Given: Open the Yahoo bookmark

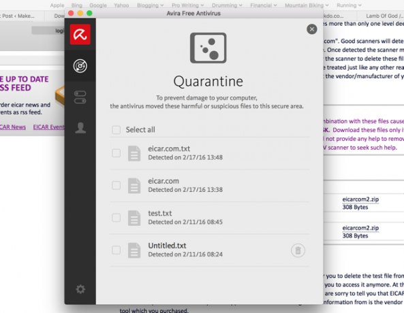Looking at the screenshot, I should click(x=121, y=5).
